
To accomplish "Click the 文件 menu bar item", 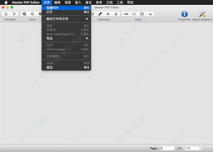I will (47, 2).
